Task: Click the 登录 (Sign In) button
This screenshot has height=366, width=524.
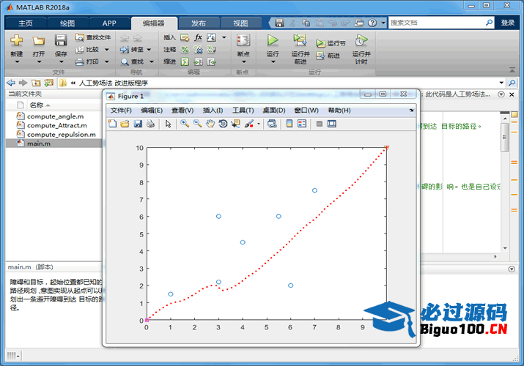Action: [507, 23]
